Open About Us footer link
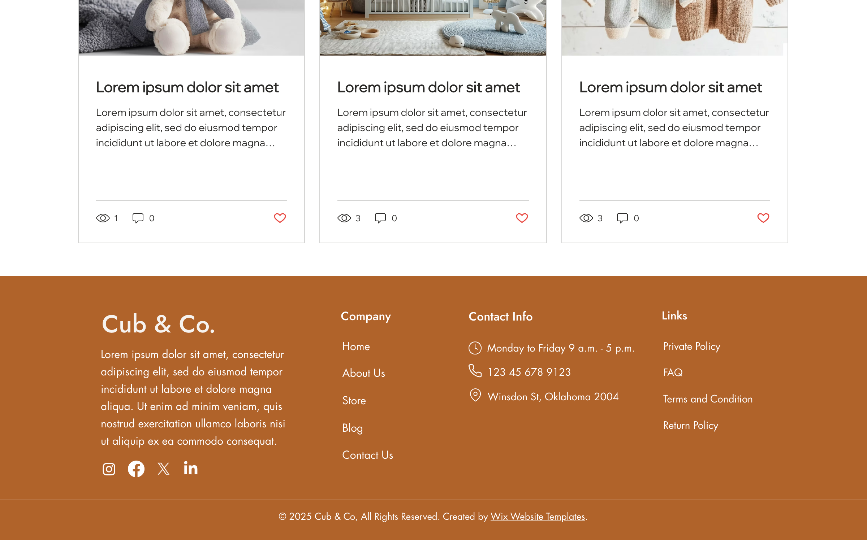Image resolution: width=867 pixels, height=540 pixels. [x=363, y=373]
